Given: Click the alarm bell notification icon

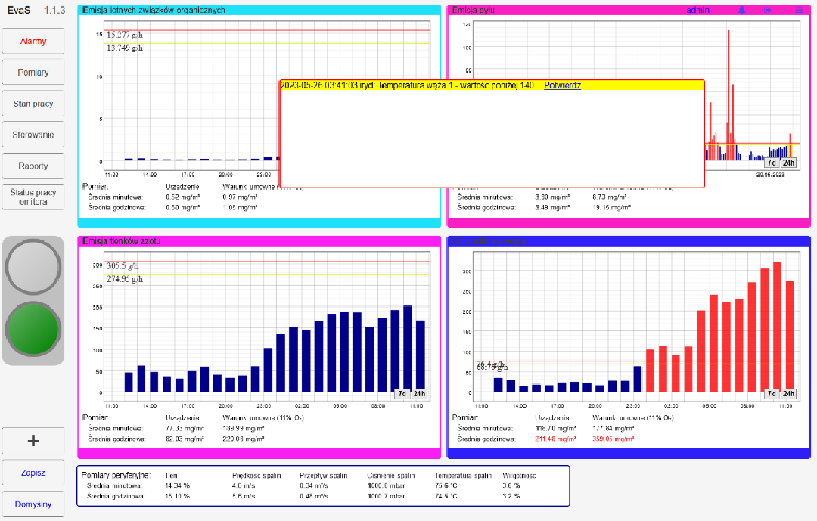Looking at the screenshot, I should (742, 10).
